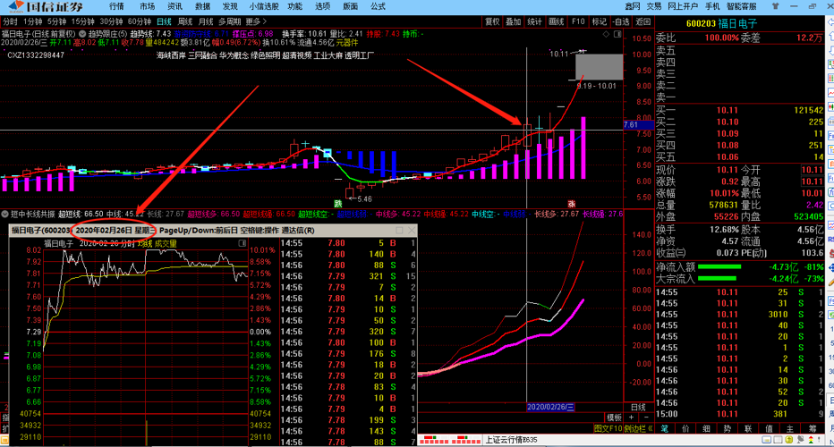Click the 画线 drawing tools button
Screen dimensions: 834x447
(x=557, y=21)
